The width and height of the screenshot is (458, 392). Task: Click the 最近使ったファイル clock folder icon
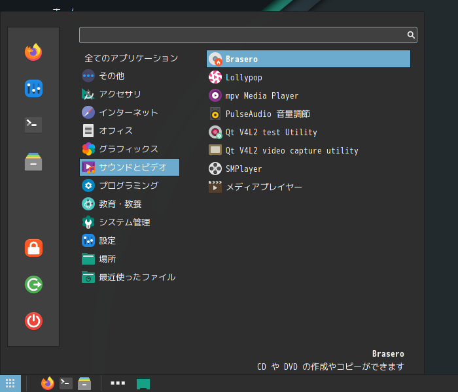coord(88,277)
